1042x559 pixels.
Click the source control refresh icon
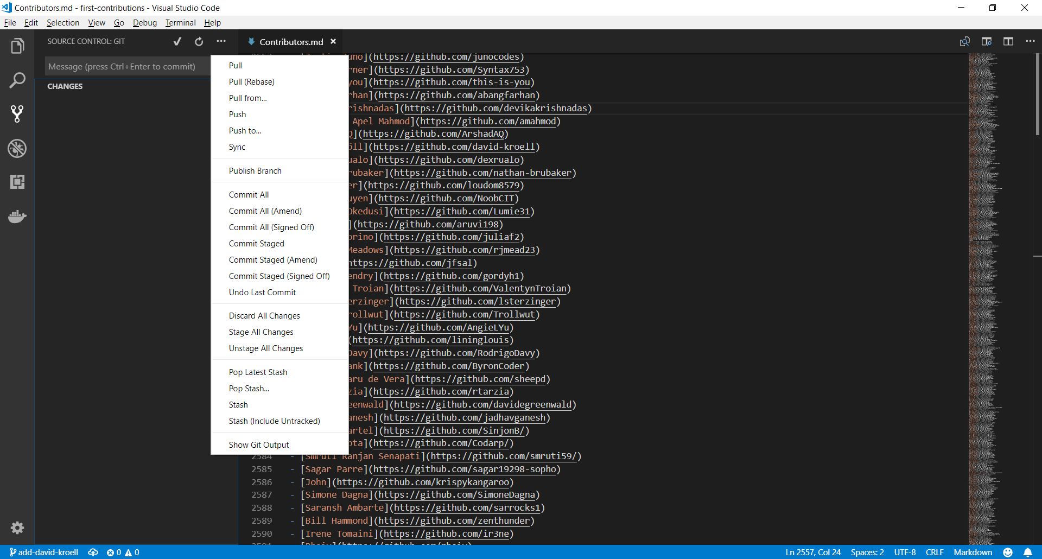click(199, 41)
